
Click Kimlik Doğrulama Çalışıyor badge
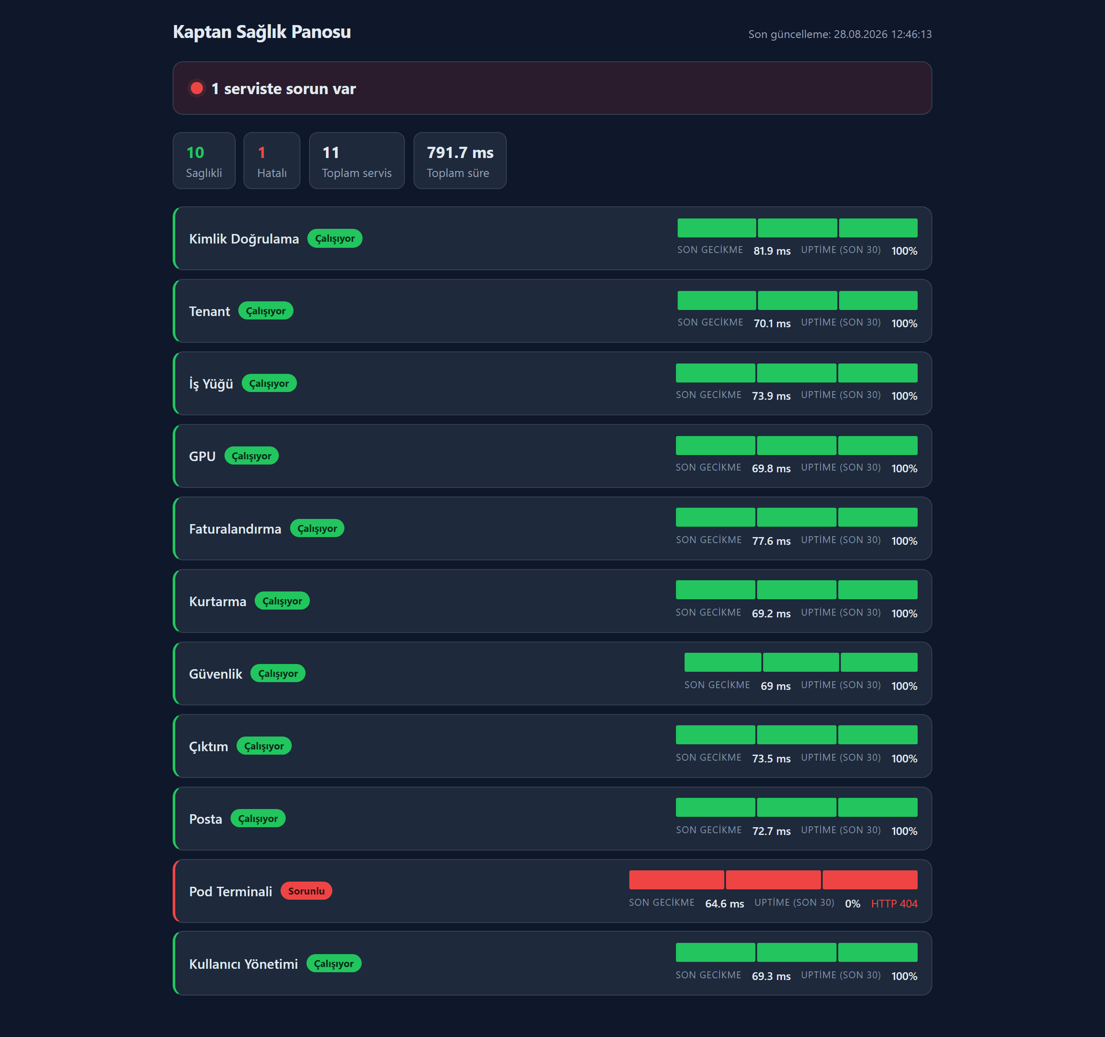pos(335,239)
